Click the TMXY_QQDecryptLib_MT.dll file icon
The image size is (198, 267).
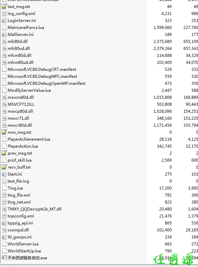[4, 209]
